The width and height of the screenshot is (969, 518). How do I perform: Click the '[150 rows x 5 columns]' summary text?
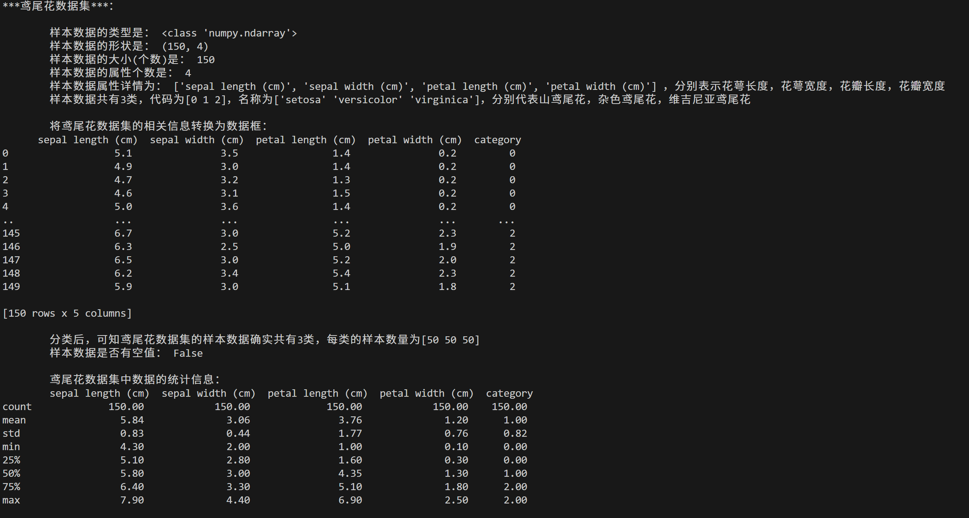click(x=67, y=314)
